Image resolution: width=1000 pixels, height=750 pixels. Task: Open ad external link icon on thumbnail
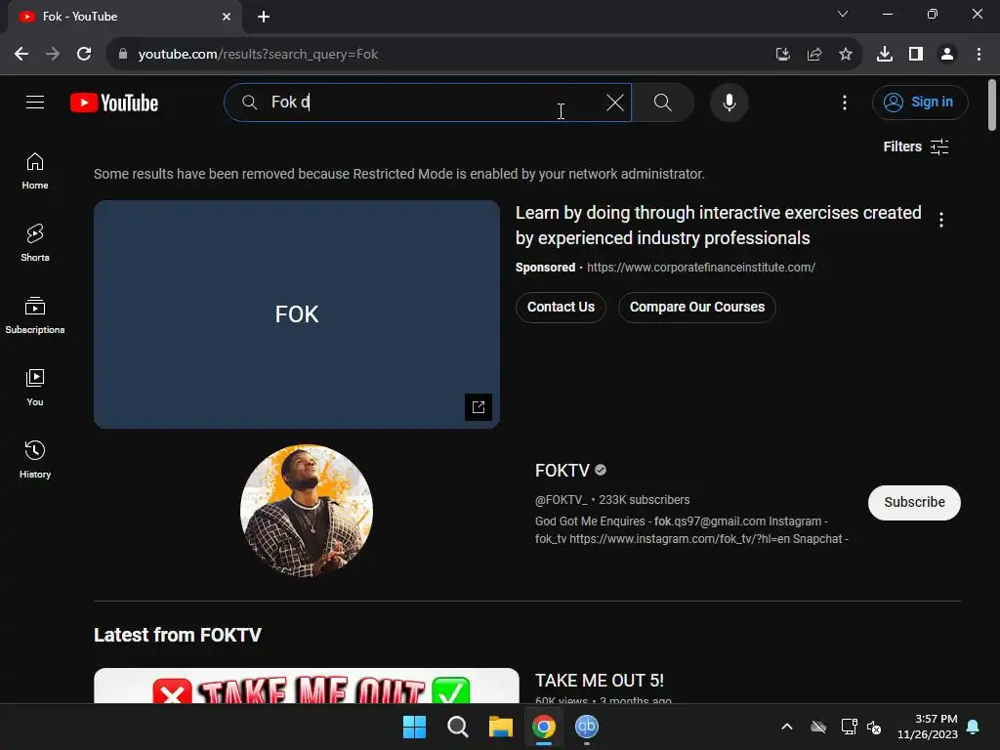pos(479,407)
